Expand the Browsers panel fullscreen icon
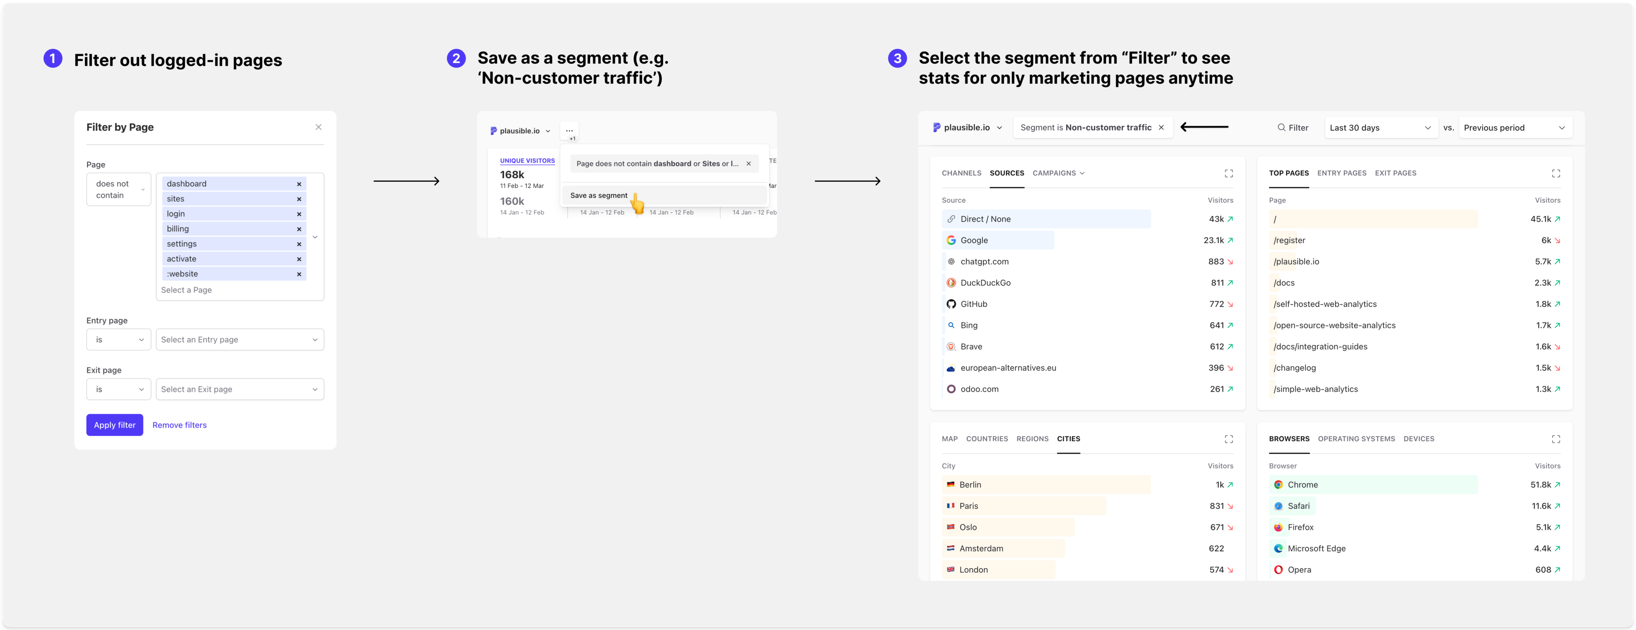Viewport: 1636px width, 630px height. [1555, 439]
